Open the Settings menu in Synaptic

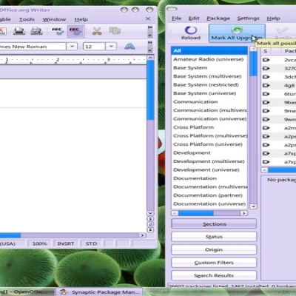[248, 18]
